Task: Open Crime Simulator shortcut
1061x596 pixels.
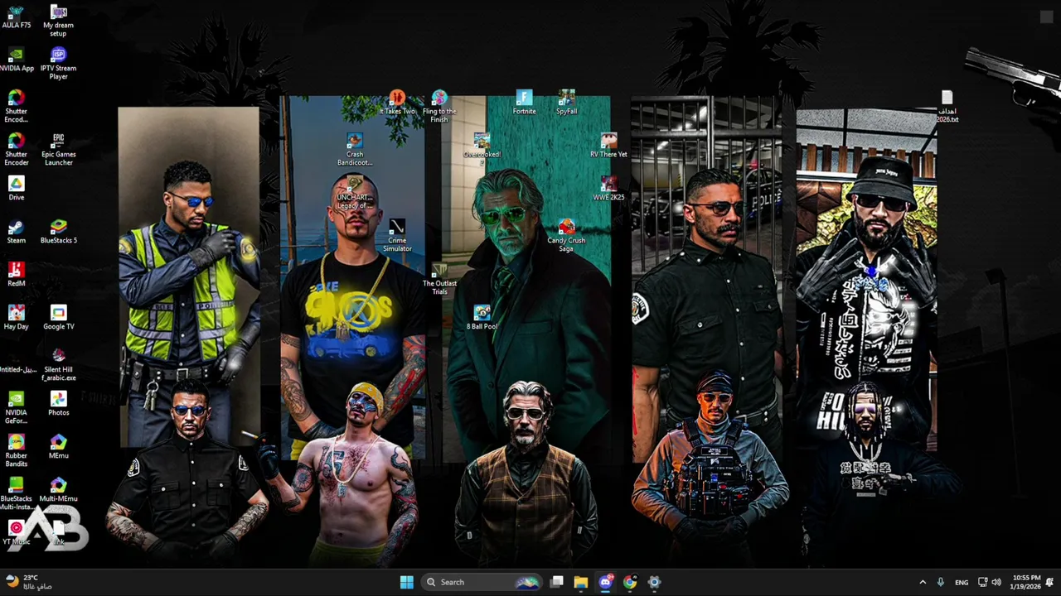Action: tap(396, 235)
